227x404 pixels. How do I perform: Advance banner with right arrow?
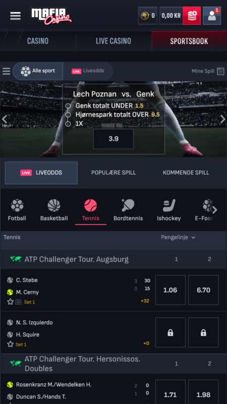click(x=222, y=119)
